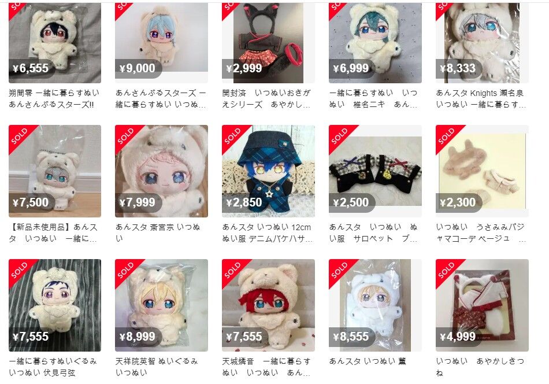Screen dimensions: 549x384
Task: View the ¥6,999 Shiina Niki plush image
Action: [375, 43]
